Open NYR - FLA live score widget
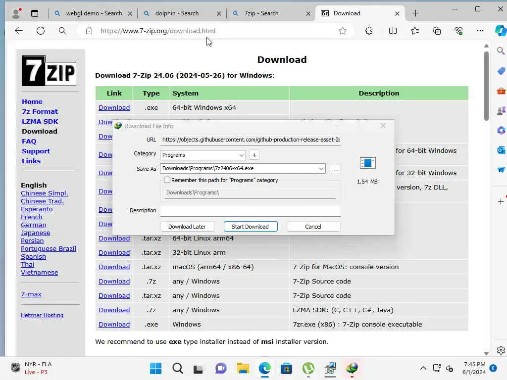This screenshot has width=507, height=380. point(31,368)
